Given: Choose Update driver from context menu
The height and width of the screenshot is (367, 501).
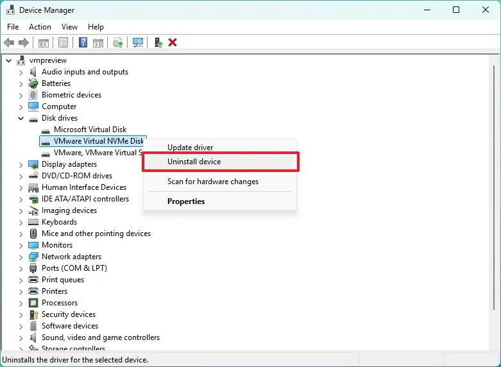Looking at the screenshot, I should 220,148.
